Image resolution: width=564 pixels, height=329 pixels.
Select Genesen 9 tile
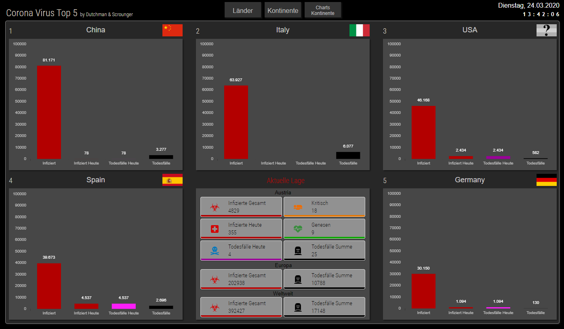pos(324,229)
